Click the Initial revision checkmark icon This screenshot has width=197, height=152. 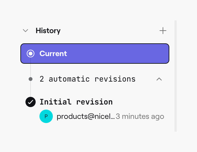(x=31, y=102)
